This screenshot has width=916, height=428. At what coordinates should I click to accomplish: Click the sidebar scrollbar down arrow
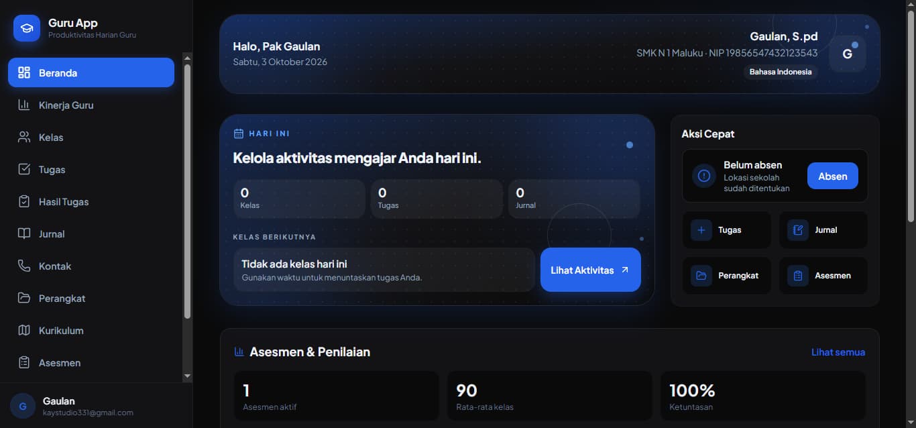187,376
